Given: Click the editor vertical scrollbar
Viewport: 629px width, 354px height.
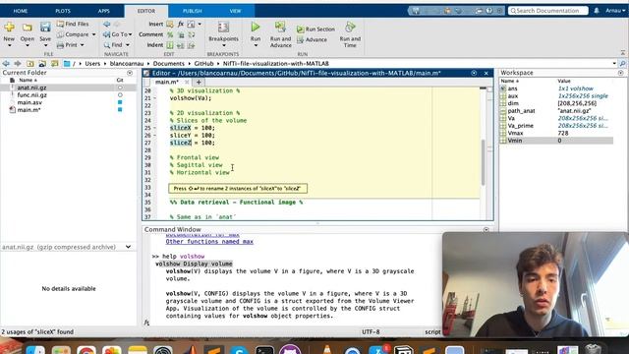Looking at the screenshot, I should coord(484,162).
